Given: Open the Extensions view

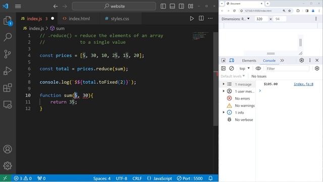Looking at the screenshot, I should point(8,87).
